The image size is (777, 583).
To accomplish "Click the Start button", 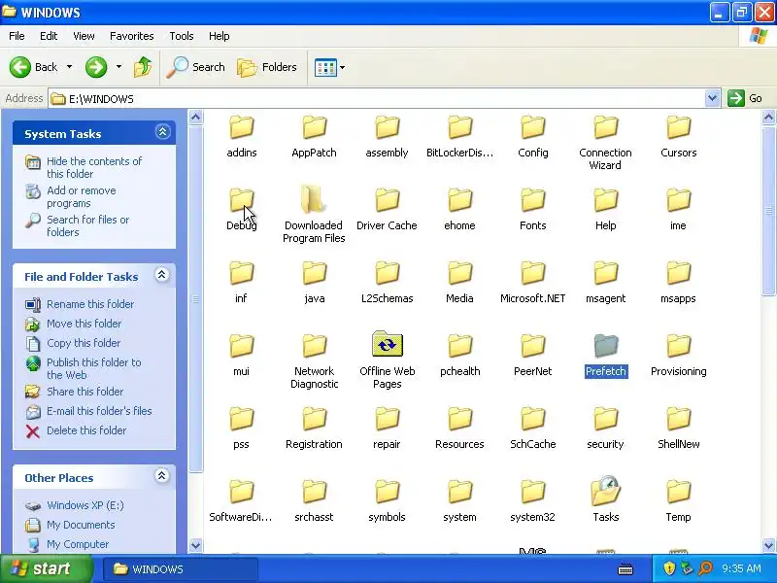I will tap(47, 568).
